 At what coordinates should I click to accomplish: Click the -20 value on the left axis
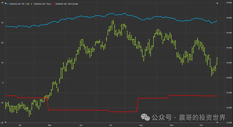coord(2,123)
